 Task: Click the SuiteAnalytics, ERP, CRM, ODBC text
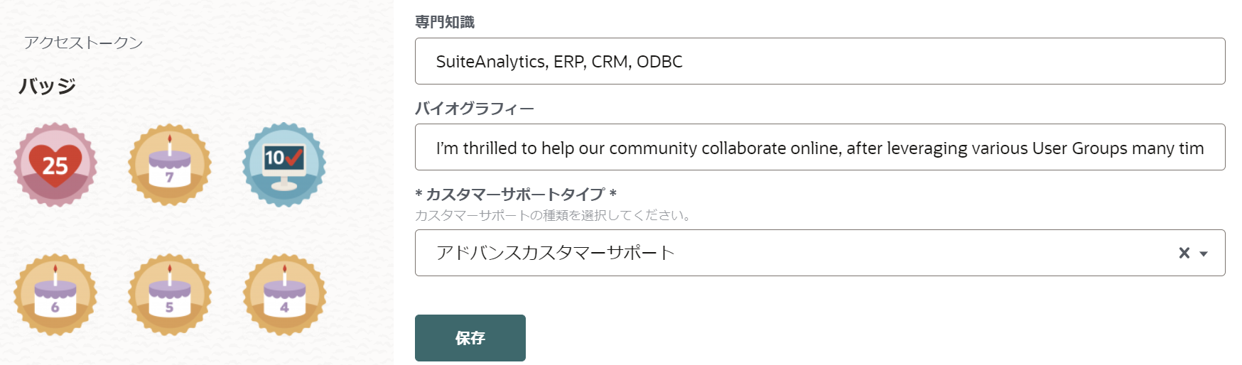pyautogui.click(x=559, y=62)
